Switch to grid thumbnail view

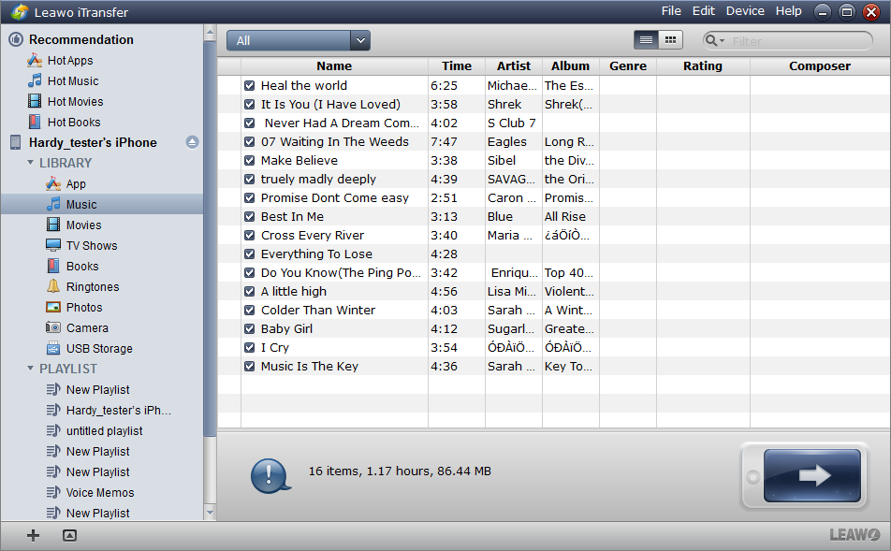[670, 40]
